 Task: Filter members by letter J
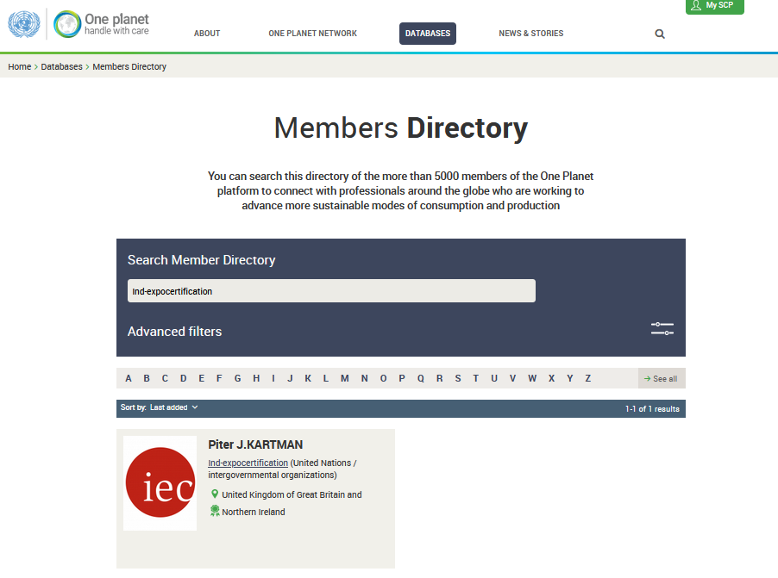290,378
